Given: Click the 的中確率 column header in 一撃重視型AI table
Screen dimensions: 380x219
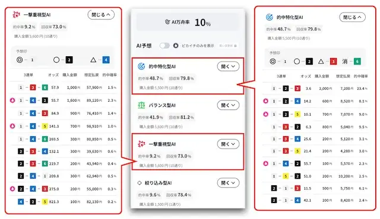Looking at the screenshot, I should (x=109, y=75).
